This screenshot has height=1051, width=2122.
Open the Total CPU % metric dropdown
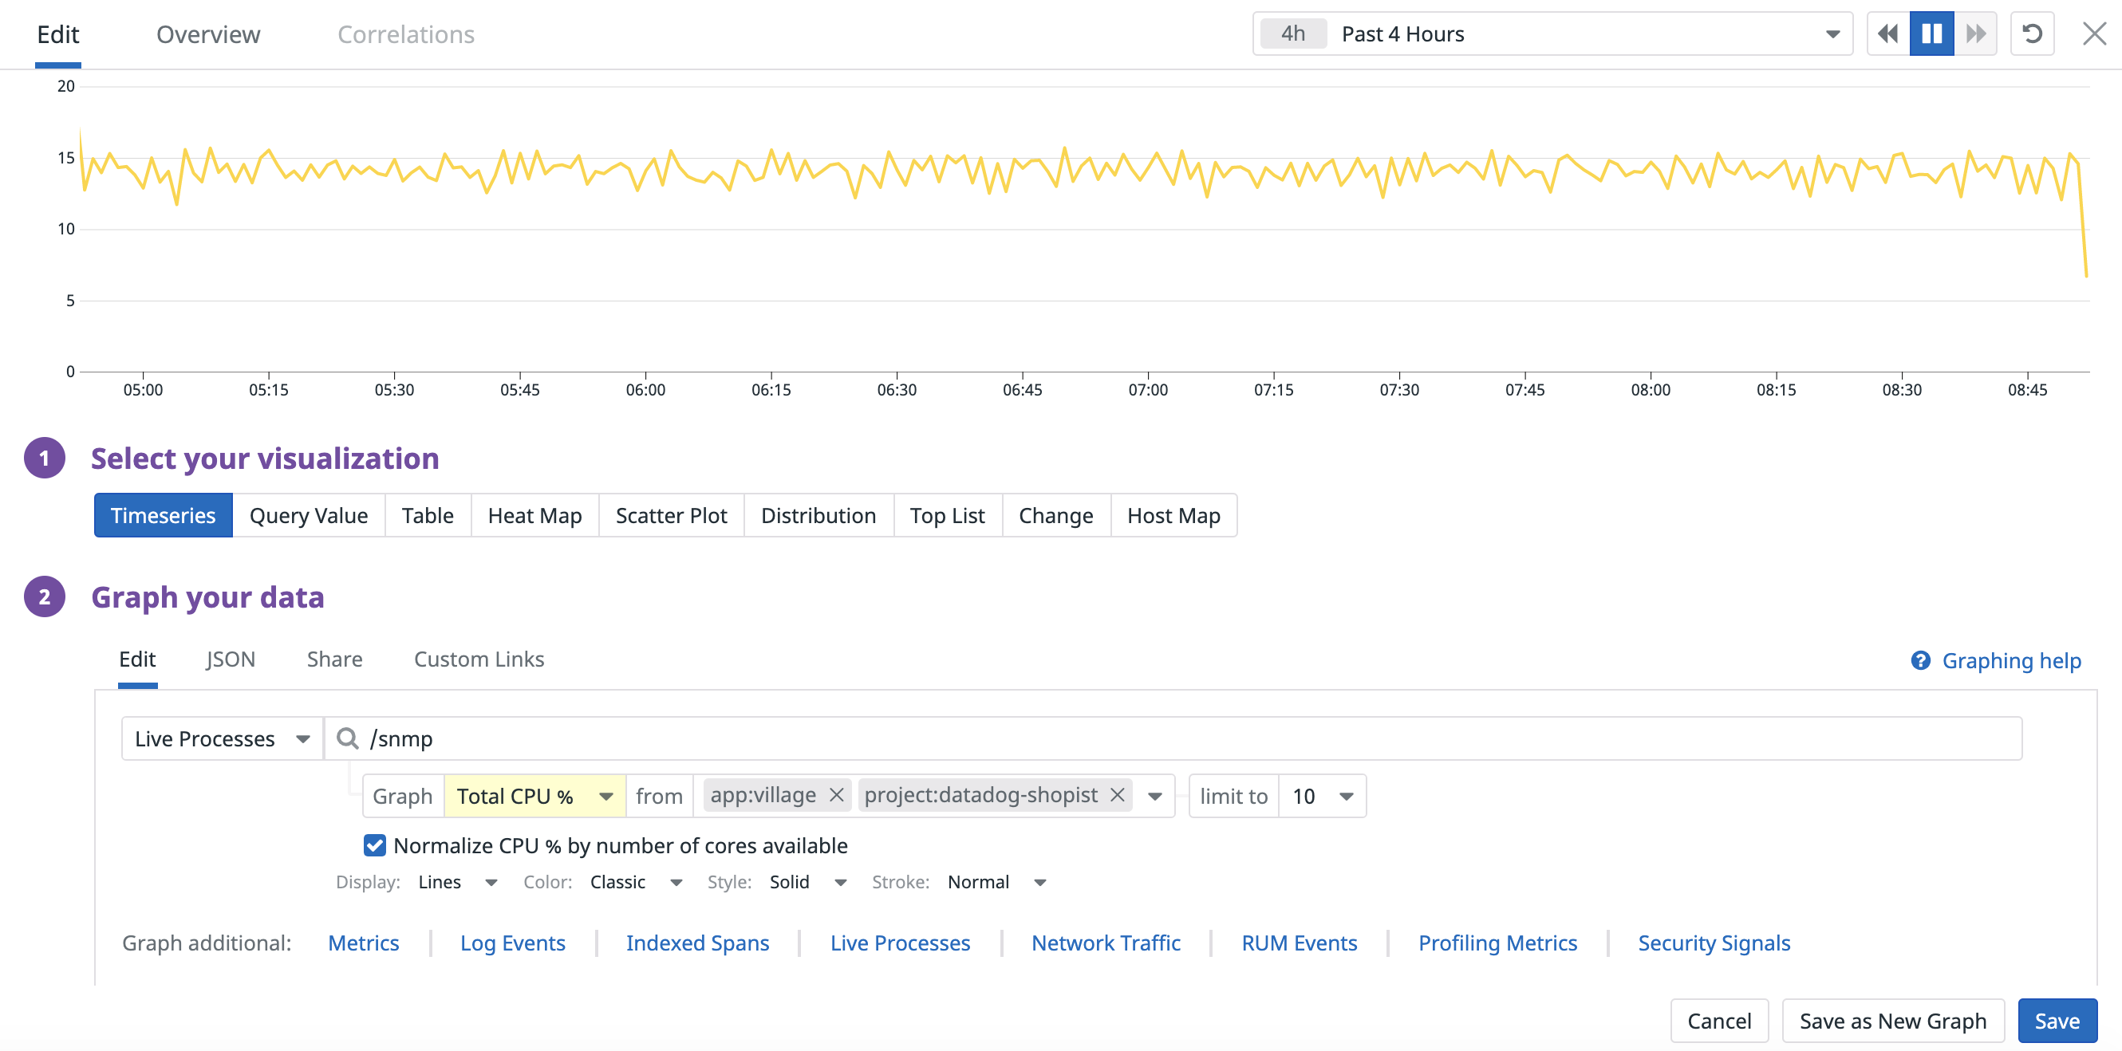(534, 797)
